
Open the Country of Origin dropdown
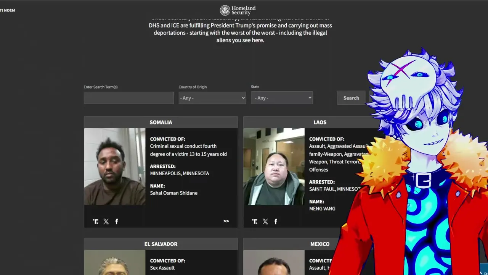212,98
